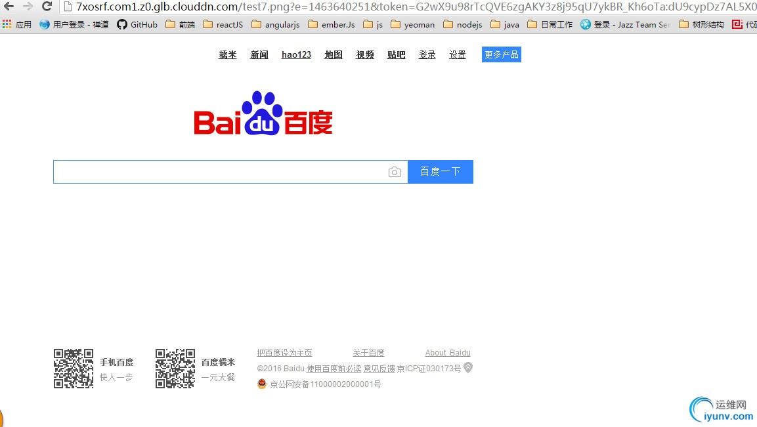Click the page icon in the address bar
The width and height of the screenshot is (757, 427).
[x=68, y=7]
